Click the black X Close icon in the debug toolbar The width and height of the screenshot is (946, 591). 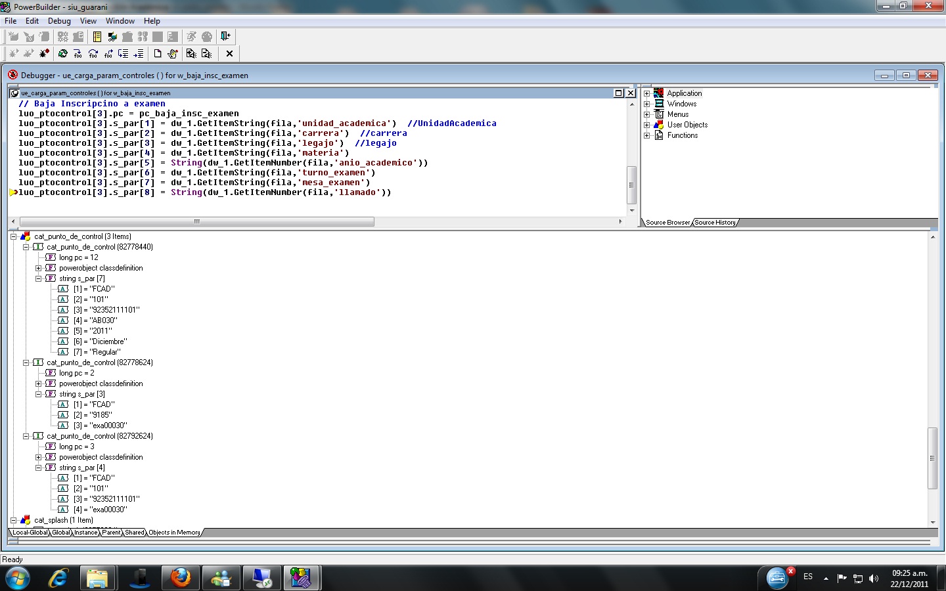[229, 54]
